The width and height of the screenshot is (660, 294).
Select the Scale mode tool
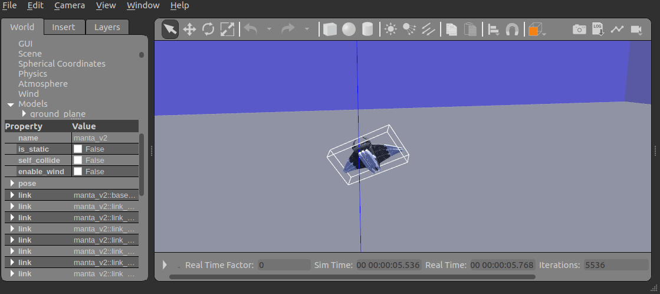pyautogui.click(x=227, y=30)
